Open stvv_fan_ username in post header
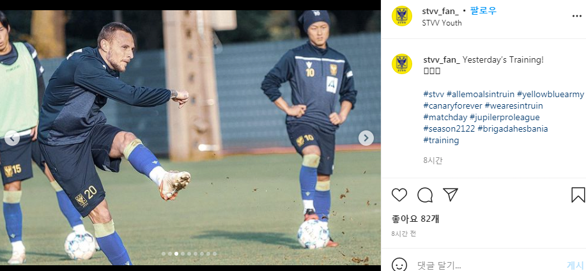Viewport: 586px width, 271px height. point(440,12)
